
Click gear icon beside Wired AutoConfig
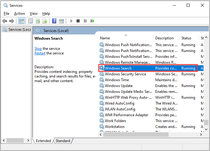(x=102, y=103)
